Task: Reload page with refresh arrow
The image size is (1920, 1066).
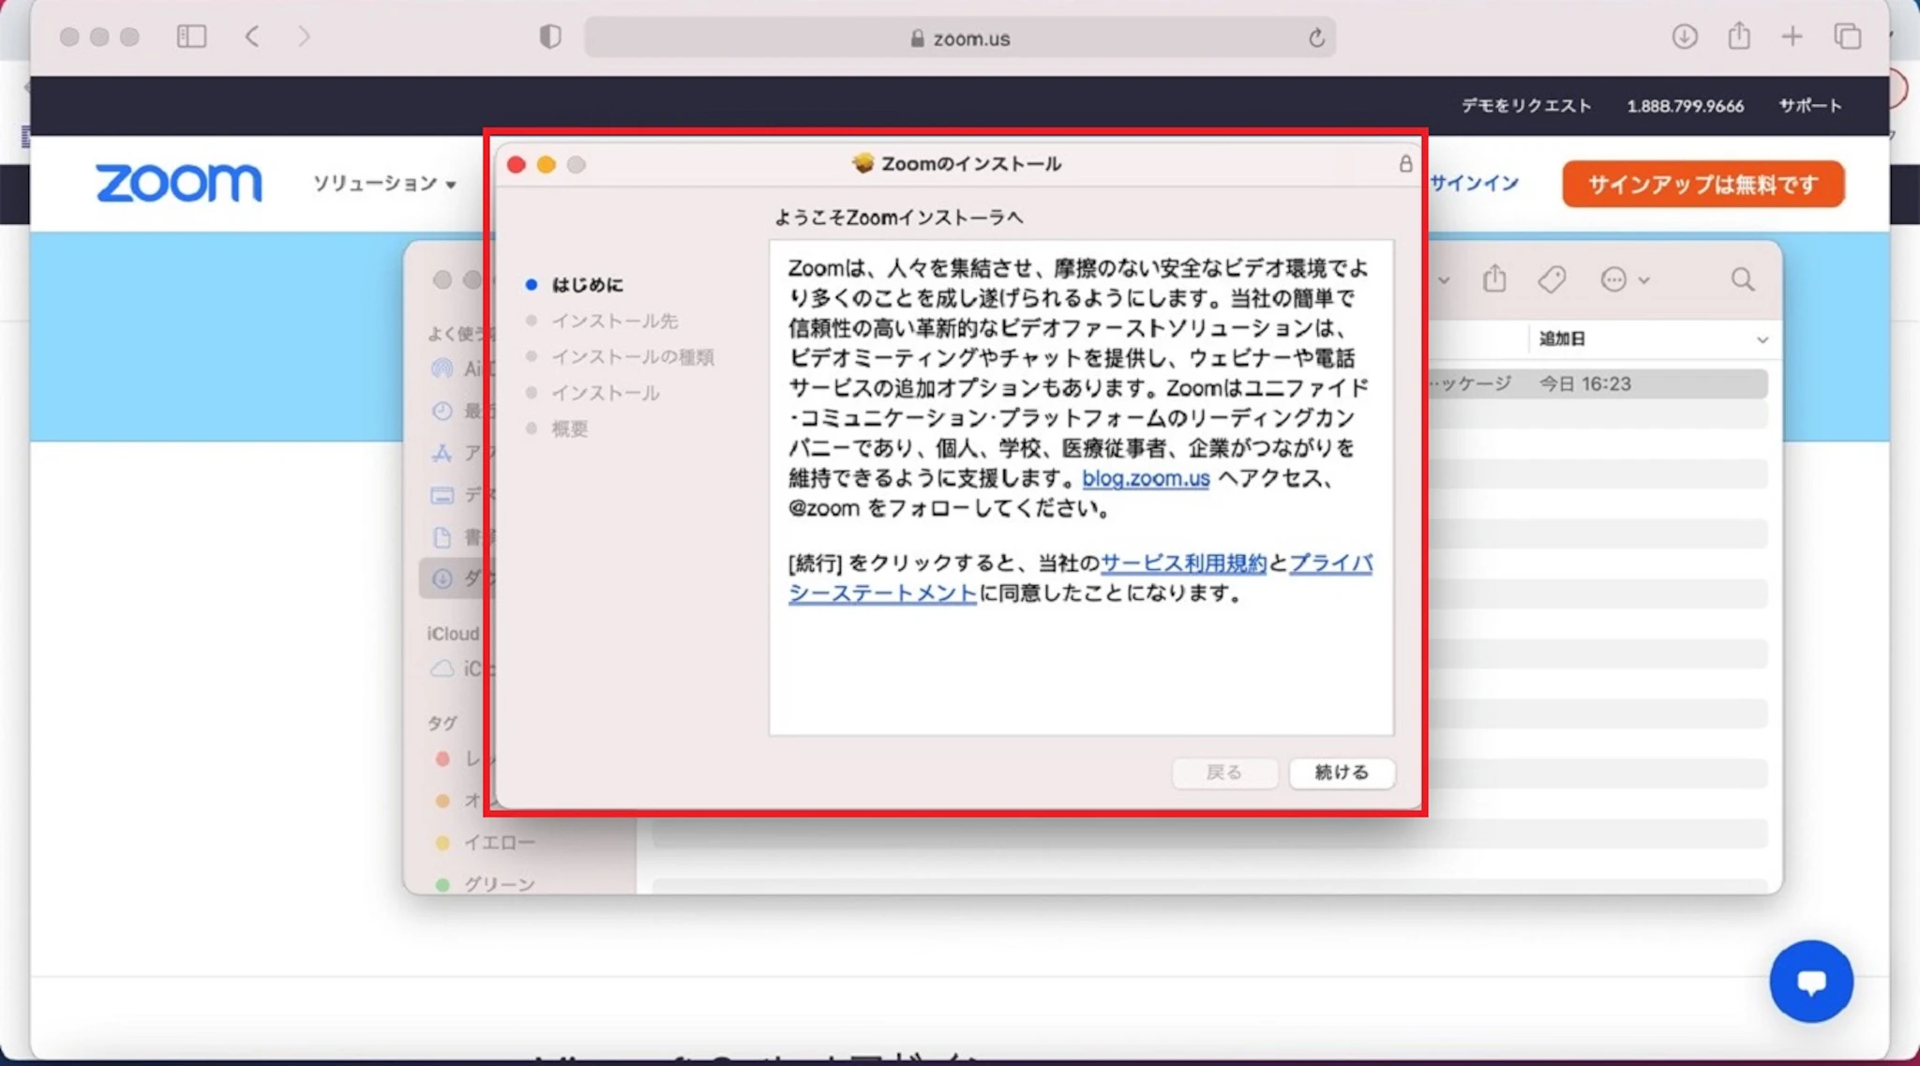Action: point(1316,38)
